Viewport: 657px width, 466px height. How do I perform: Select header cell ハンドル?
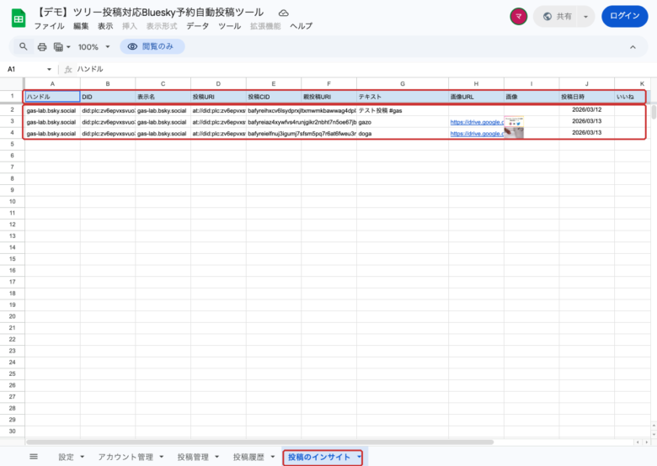[52, 97]
